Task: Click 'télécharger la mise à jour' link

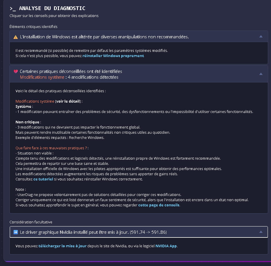Action: pos(62,246)
